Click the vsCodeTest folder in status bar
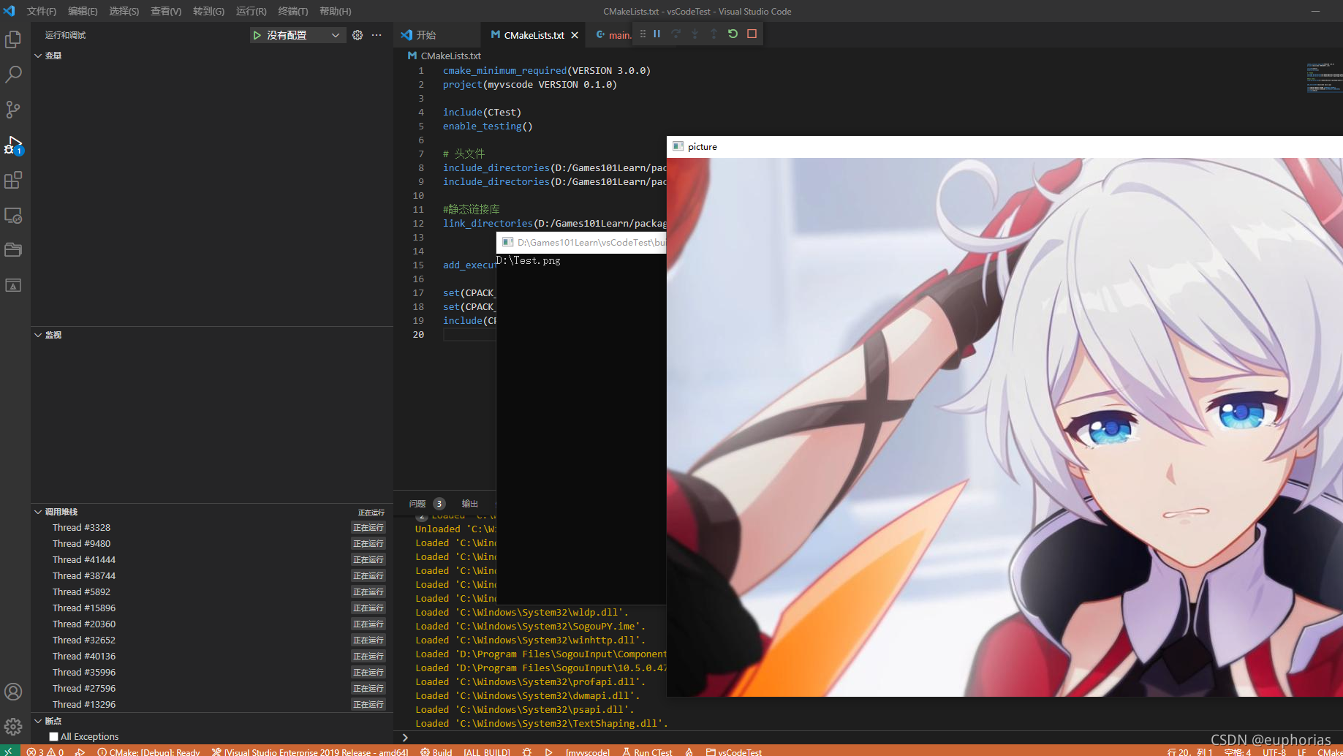The image size is (1343, 756). (733, 752)
